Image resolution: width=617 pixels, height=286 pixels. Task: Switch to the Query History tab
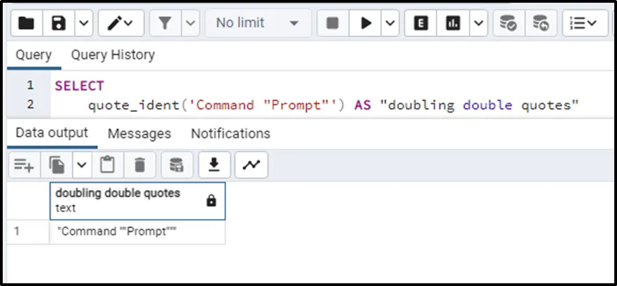coord(113,55)
